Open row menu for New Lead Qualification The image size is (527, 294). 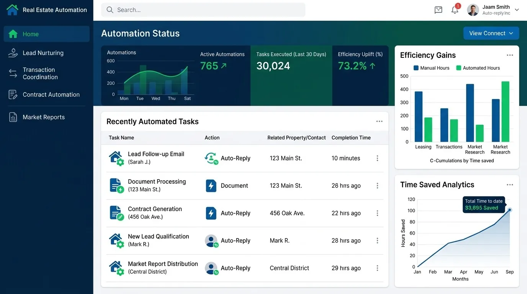point(377,241)
